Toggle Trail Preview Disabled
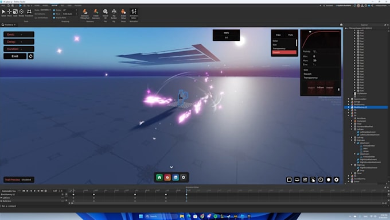The height and width of the screenshot is (220, 390). (19, 180)
